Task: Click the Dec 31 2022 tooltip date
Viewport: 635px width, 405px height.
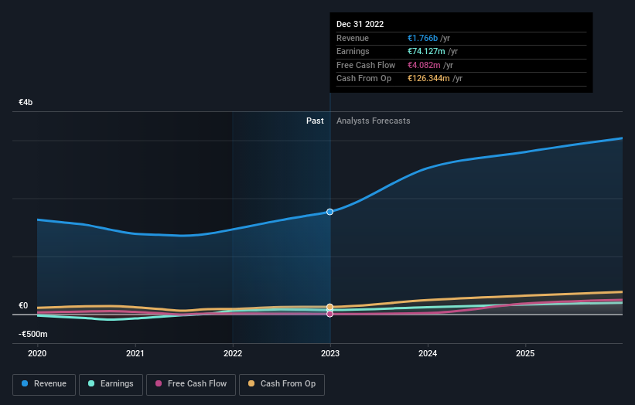Action: click(360, 24)
